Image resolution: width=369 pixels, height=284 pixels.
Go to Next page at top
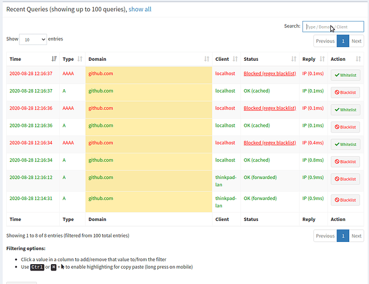(356, 41)
